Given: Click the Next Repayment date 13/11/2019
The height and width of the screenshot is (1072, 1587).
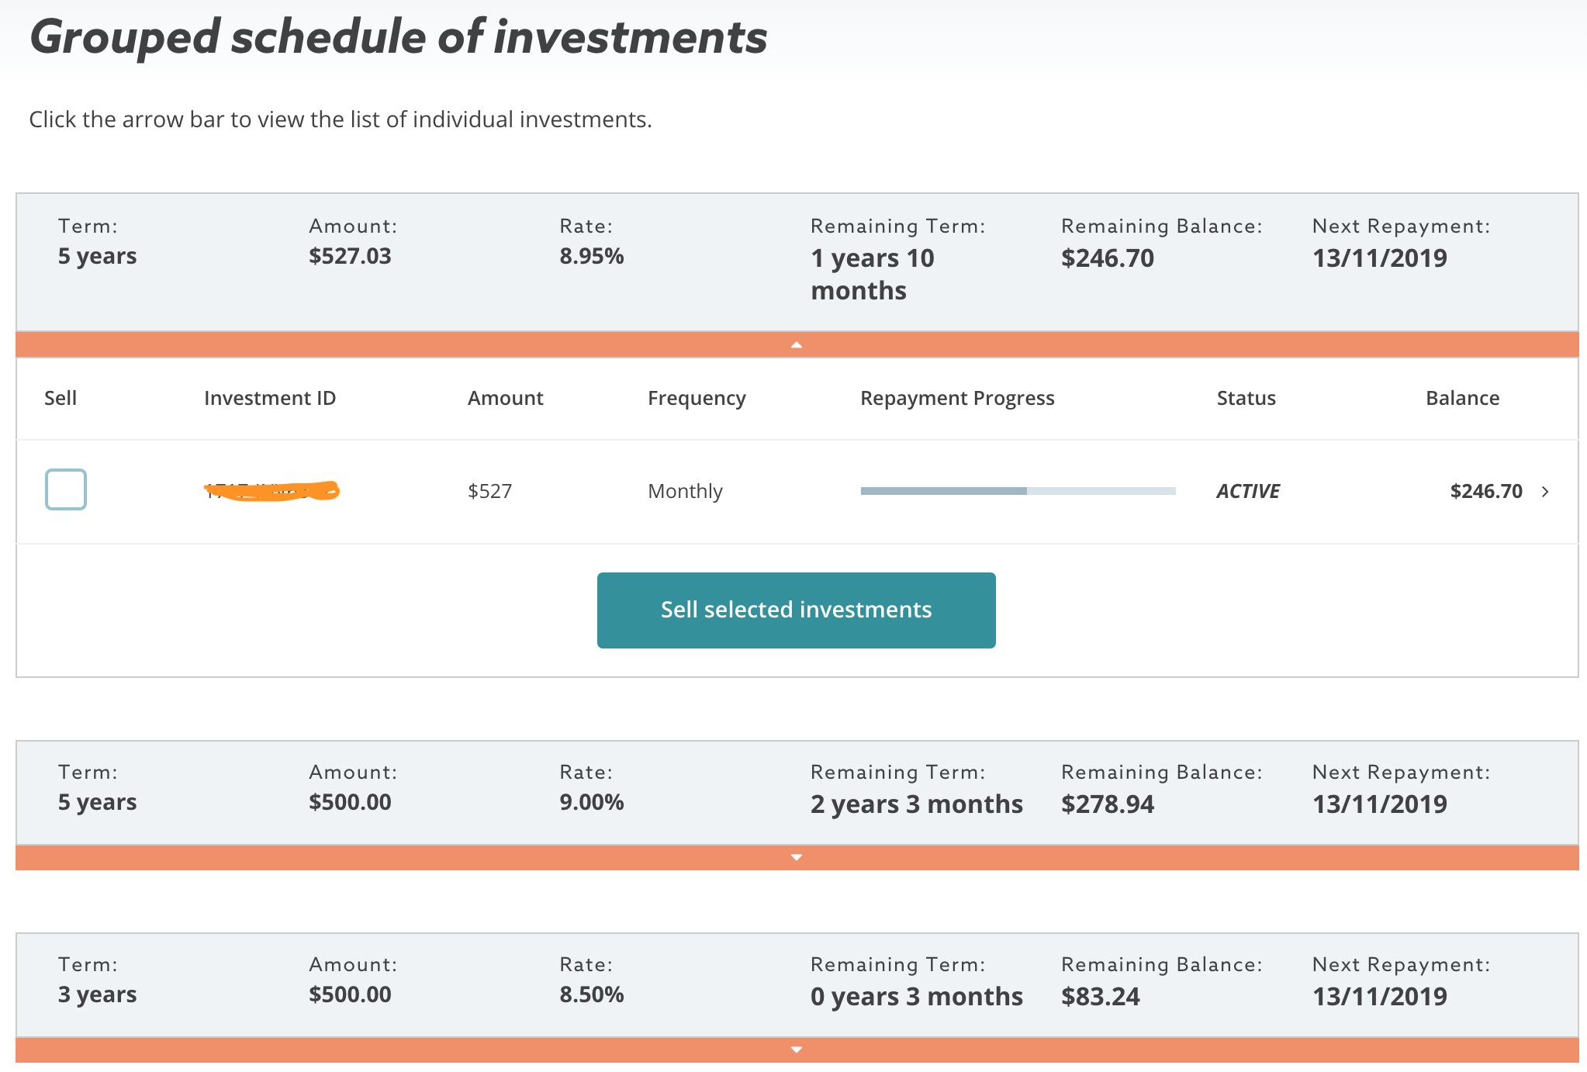Looking at the screenshot, I should (1380, 258).
